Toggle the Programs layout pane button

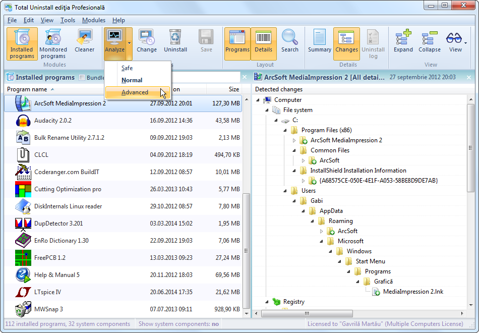[x=237, y=43]
